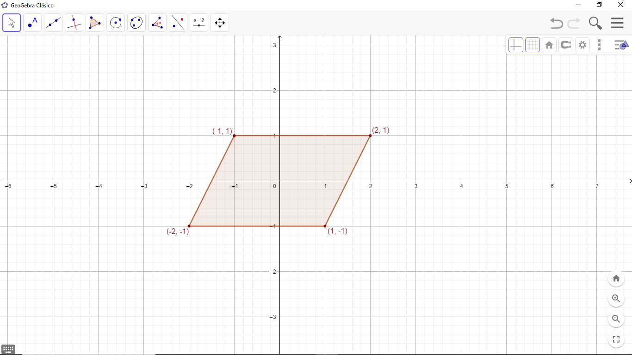The image size is (632, 355).
Task: Select the Move Graphics View tool
Action: (x=220, y=23)
